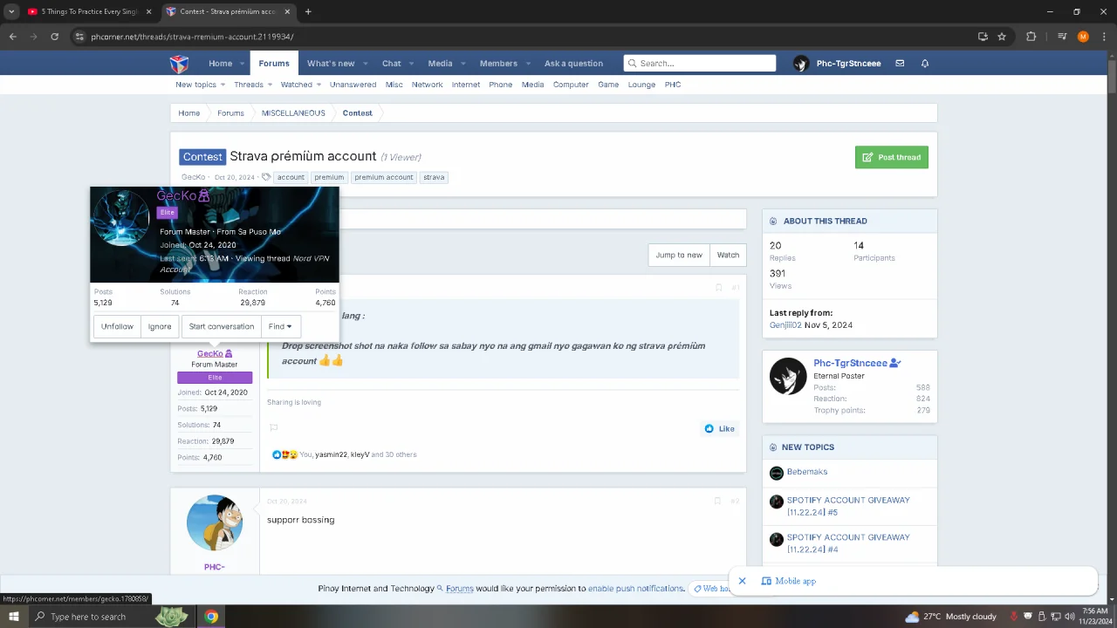The width and height of the screenshot is (1117, 628).
Task: Click Ignore in the member card
Action: [x=160, y=326]
